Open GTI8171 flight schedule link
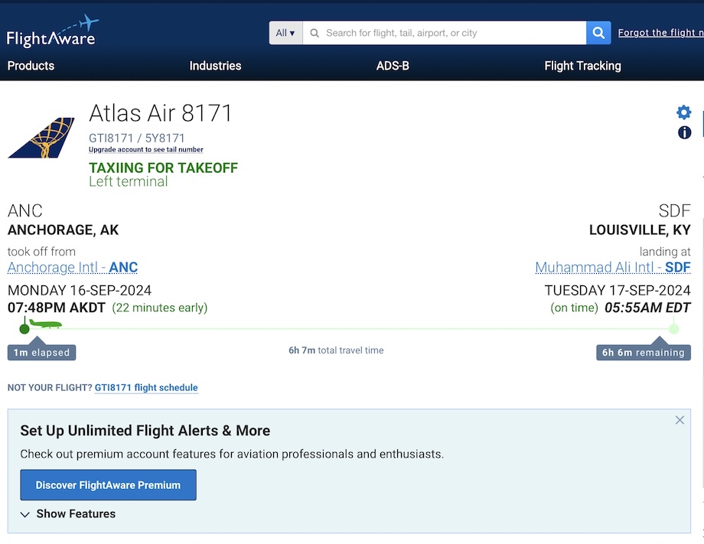 tap(146, 387)
